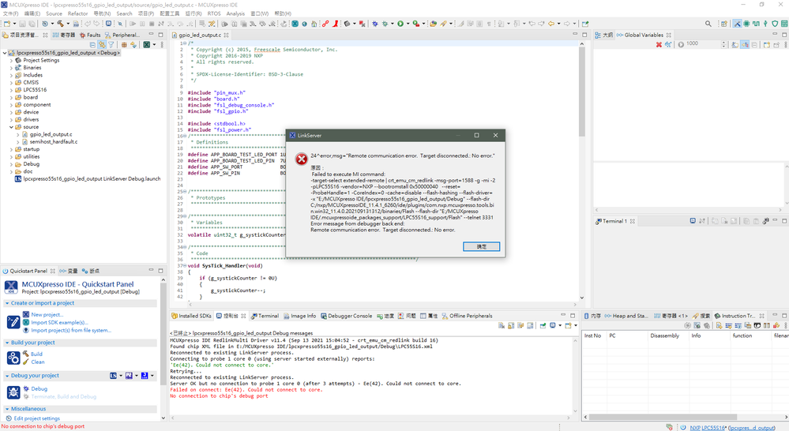This screenshot has width=789, height=431.
Task: Click the gpio_led_output.c editor tab
Action: point(199,36)
